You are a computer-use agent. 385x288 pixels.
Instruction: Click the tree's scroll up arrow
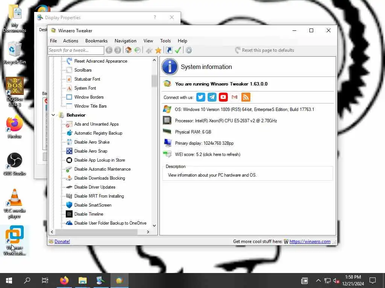point(154,60)
